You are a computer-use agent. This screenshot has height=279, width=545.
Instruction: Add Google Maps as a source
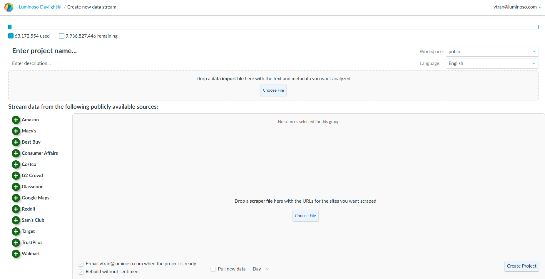[x=16, y=198]
